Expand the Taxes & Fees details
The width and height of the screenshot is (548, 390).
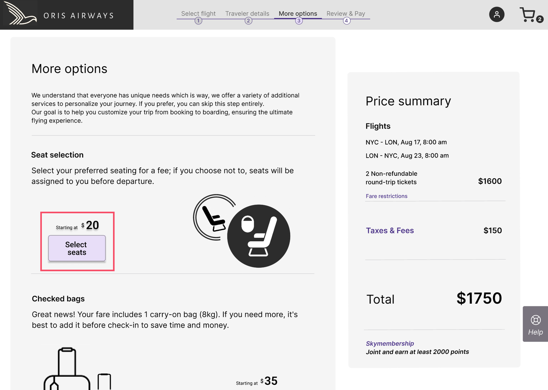390,231
